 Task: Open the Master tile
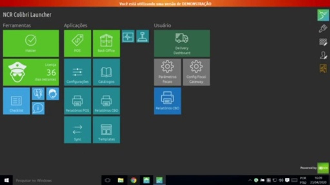pos(31,43)
